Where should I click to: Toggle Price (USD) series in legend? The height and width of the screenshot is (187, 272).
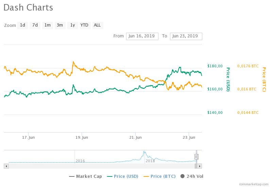122,176
